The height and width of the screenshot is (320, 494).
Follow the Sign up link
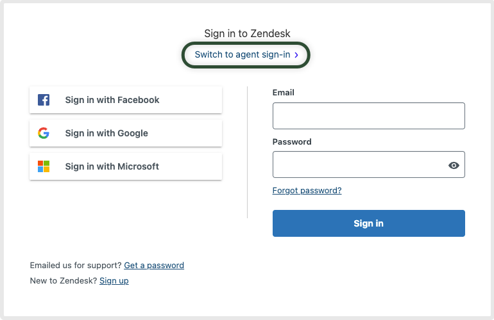click(x=114, y=281)
